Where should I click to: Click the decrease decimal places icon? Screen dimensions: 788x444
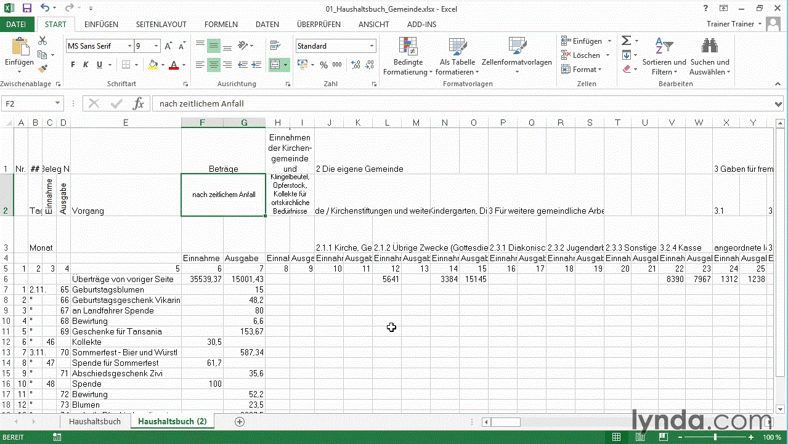[368, 65]
